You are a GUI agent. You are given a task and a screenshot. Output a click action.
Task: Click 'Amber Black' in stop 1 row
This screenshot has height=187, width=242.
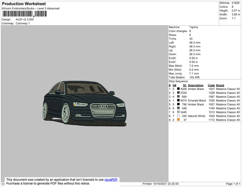tap(196, 89)
